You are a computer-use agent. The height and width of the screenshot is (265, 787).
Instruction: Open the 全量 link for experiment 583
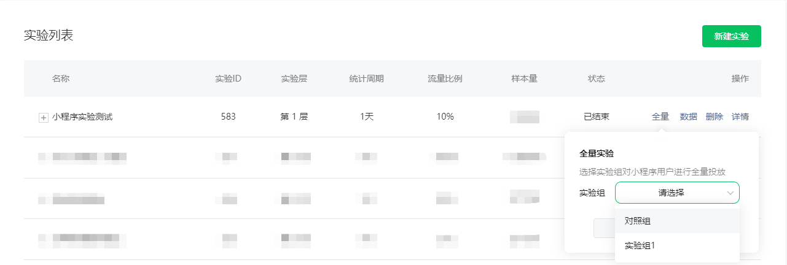pos(660,117)
